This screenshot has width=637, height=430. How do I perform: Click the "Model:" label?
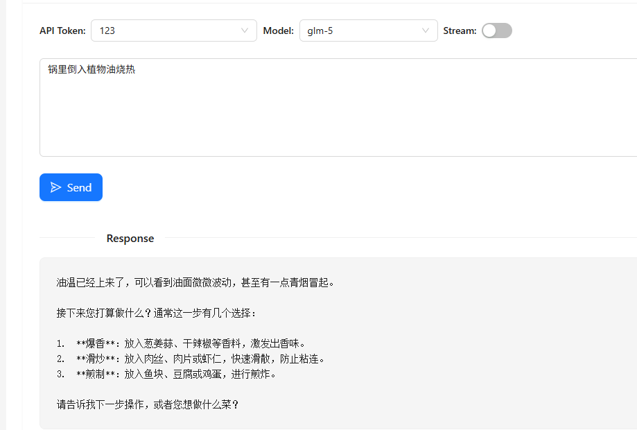tap(279, 31)
